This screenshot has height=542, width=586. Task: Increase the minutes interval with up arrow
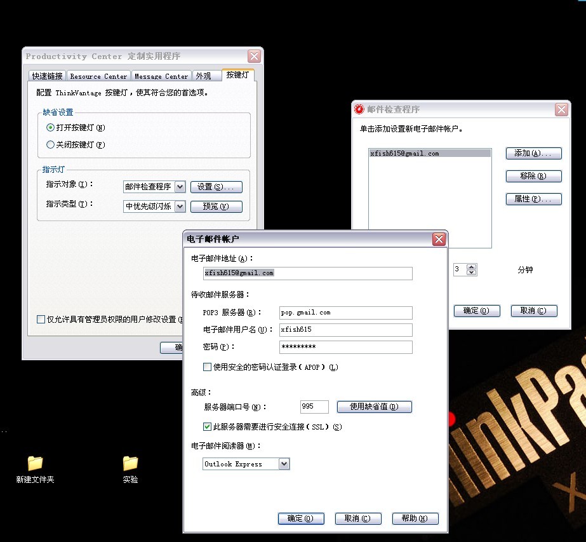click(x=472, y=267)
